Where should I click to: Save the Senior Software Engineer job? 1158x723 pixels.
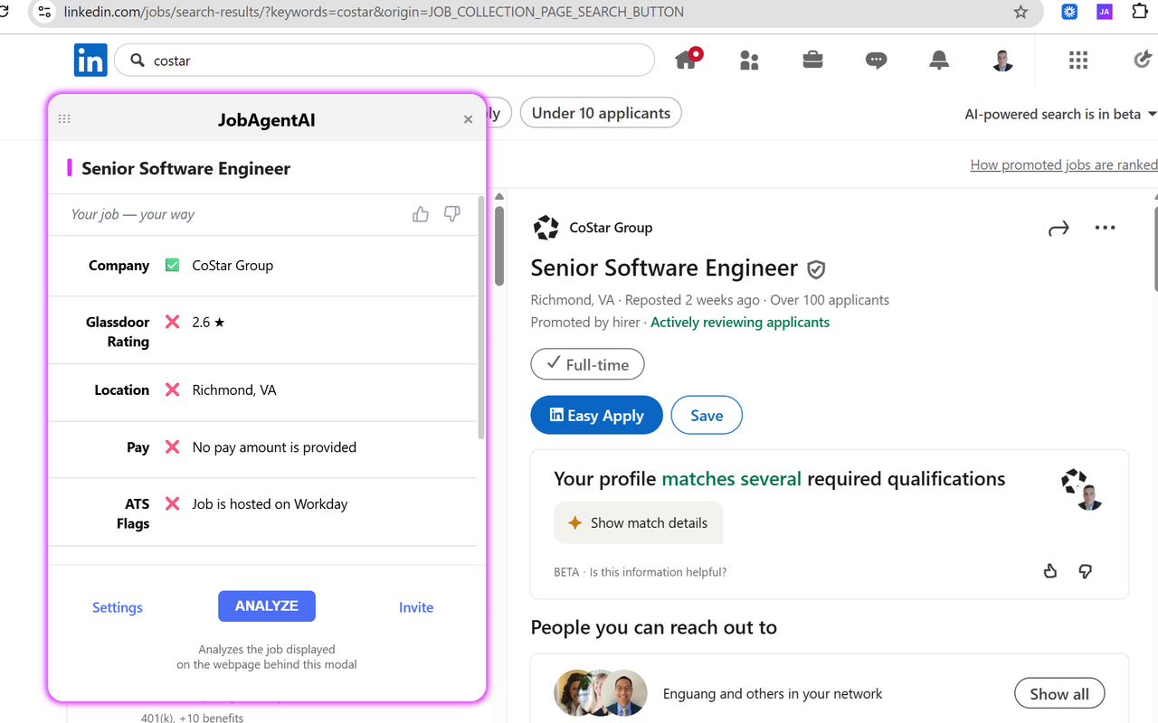coord(707,415)
